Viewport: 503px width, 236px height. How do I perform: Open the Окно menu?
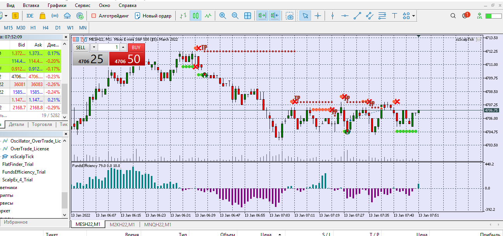[104, 5]
